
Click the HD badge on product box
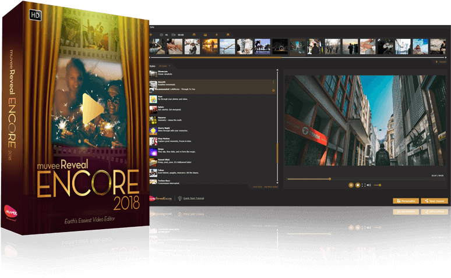35,15
